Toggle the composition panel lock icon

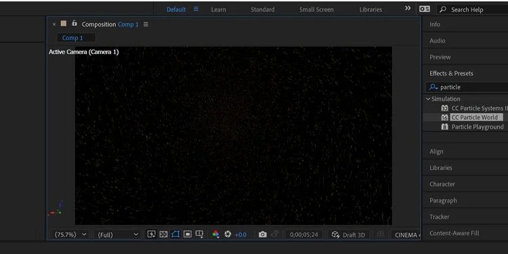[x=75, y=23]
